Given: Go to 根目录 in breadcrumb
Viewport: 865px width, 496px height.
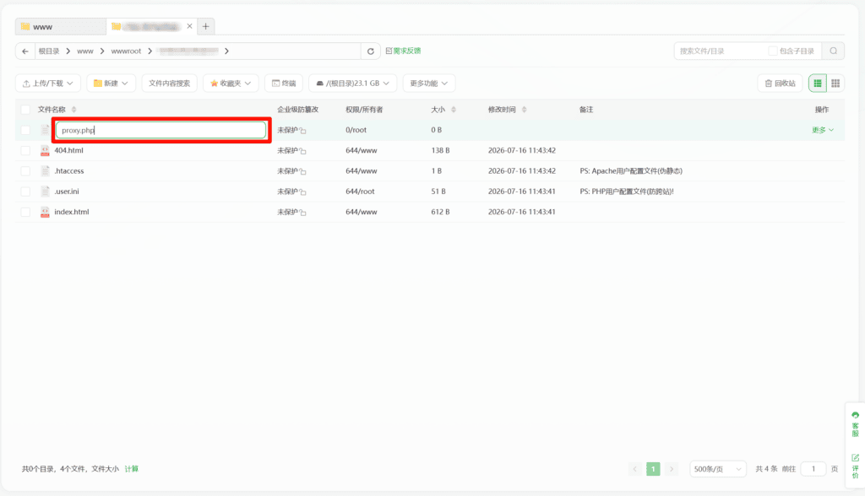Looking at the screenshot, I should point(48,51).
